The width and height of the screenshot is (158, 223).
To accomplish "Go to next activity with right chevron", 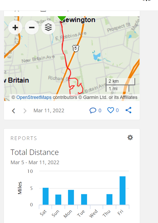I will 25,111.
